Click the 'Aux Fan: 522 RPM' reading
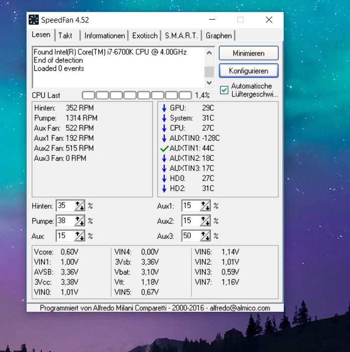Image resolution: width=350 pixels, height=352 pixels. coord(64,128)
